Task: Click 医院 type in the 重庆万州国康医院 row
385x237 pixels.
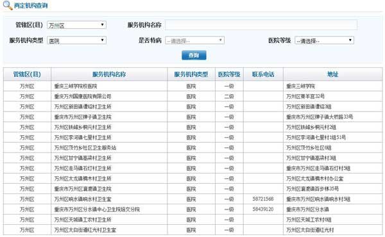Action: (191, 97)
